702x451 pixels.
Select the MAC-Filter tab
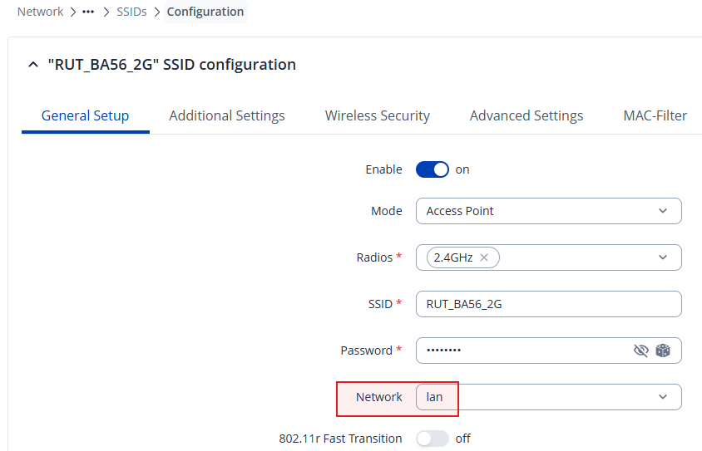coord(655,115)
